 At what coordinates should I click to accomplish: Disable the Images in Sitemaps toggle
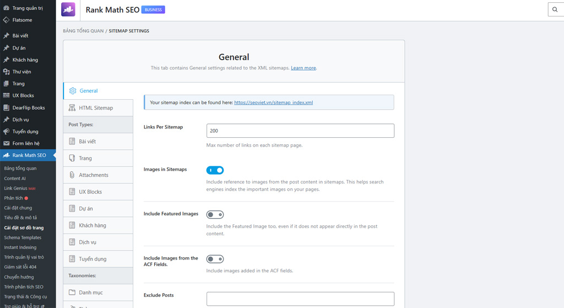215,170
